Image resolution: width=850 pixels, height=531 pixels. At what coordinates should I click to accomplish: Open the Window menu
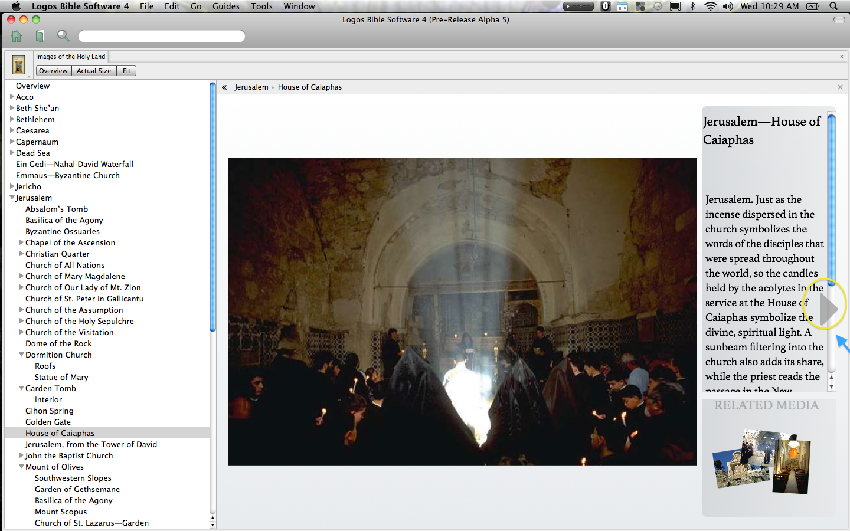(299, 6)
